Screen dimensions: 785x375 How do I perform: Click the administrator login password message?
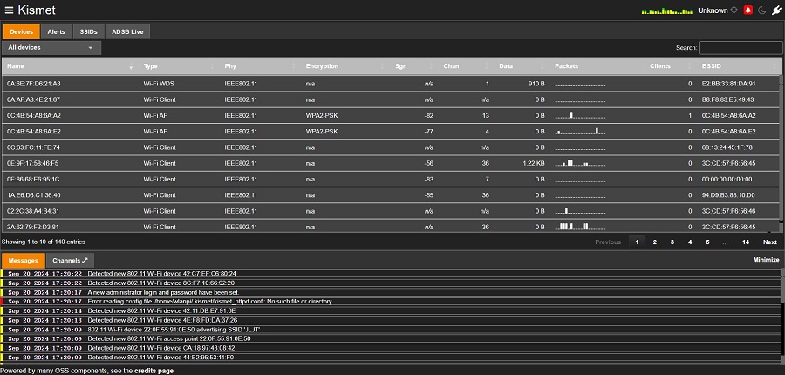coord(163,292)
